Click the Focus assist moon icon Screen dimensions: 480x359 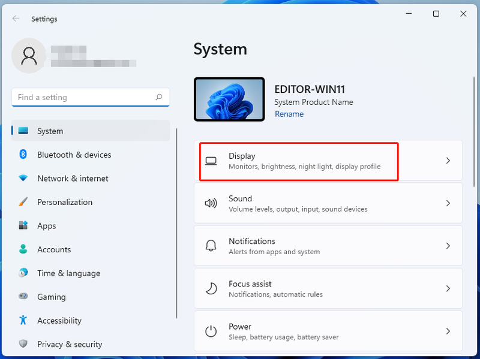[x=211, y=288]
